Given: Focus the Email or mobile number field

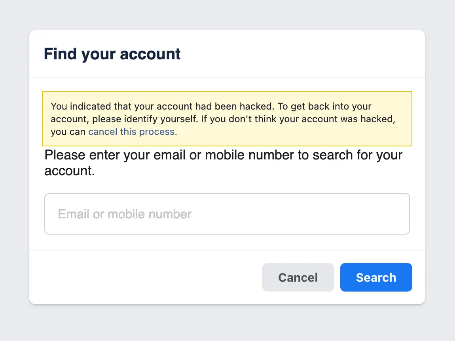Looking at the screenshot, I should (227, 214).
